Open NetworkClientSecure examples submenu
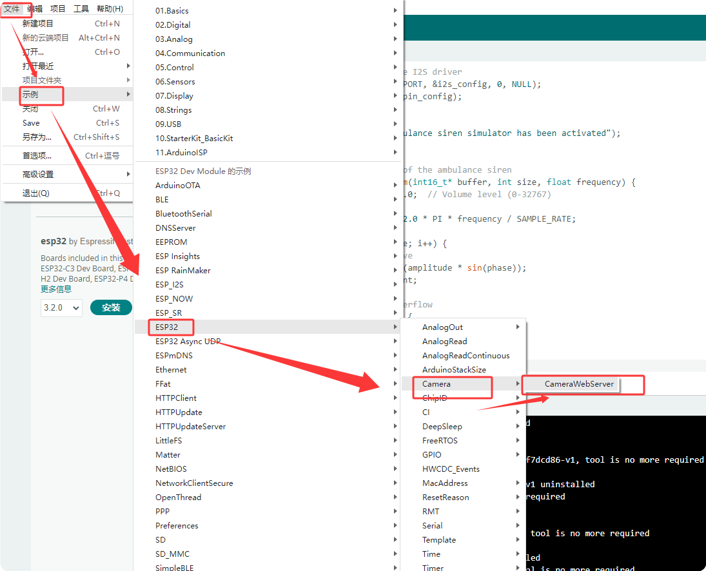The width and height of the screenshot is (706, 571). click(269, 483)
